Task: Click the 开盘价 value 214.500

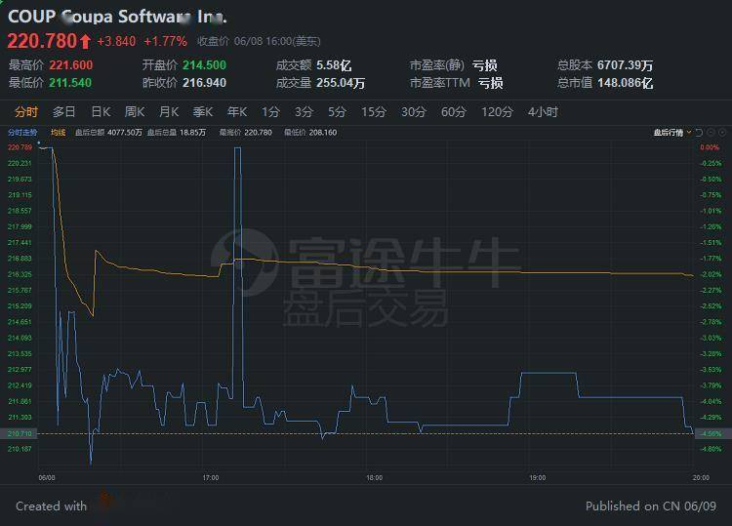Action: pos(205,65)
